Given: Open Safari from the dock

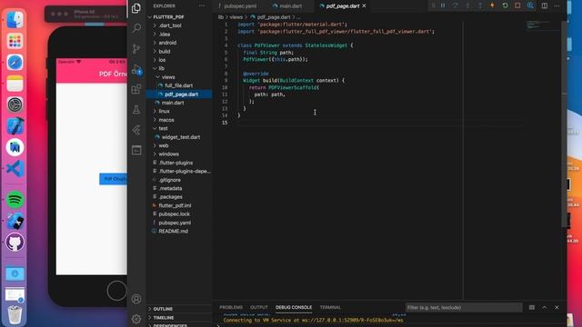Looking at the screenshot, I should coord(15,63).
